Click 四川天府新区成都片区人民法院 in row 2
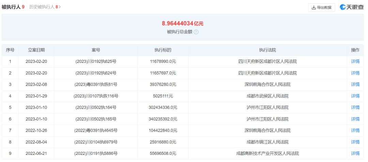This screenshot has height=162, width=368. 267,73
